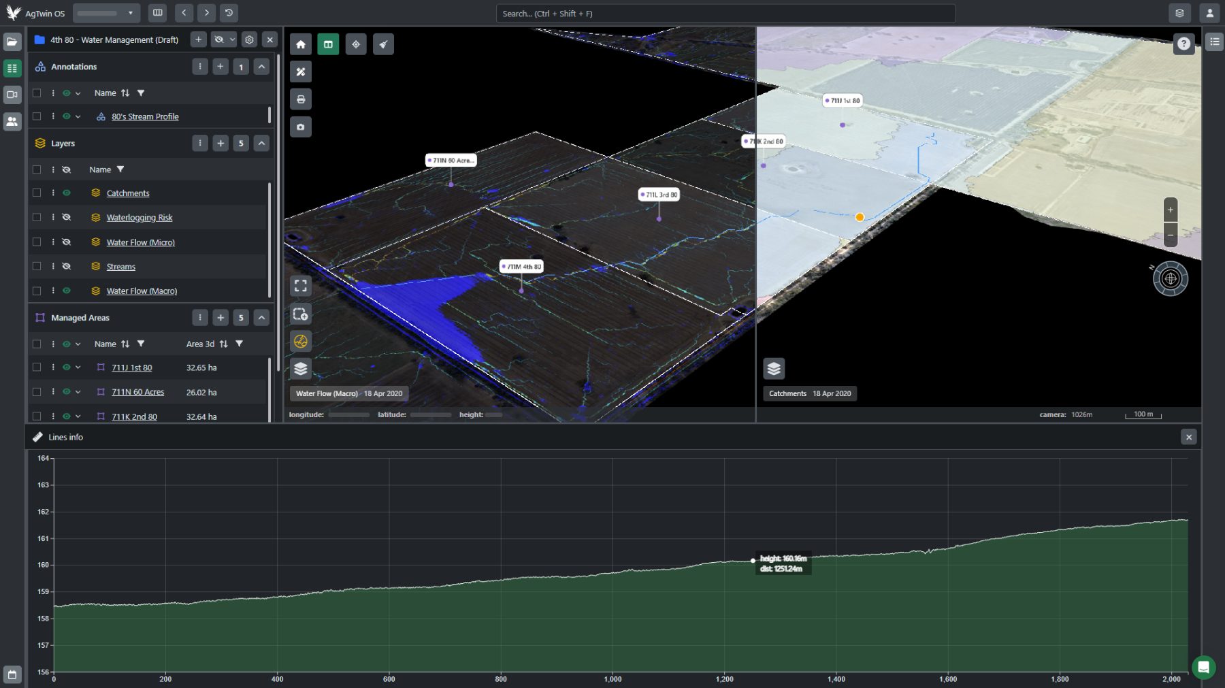Select the fly-to rocket map tool
This screenshot has width=1225, height=688.
point(383,44)
